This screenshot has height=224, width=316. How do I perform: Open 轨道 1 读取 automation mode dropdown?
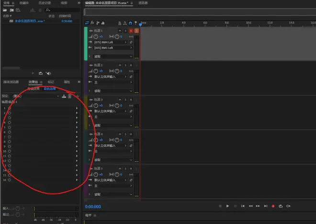[x=113, y=56]
